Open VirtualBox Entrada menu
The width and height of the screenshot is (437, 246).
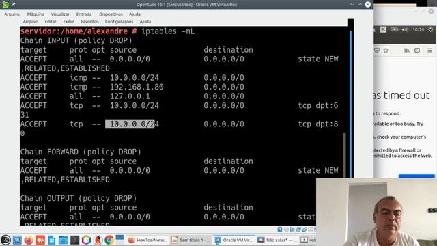click(x=84, y=14)
